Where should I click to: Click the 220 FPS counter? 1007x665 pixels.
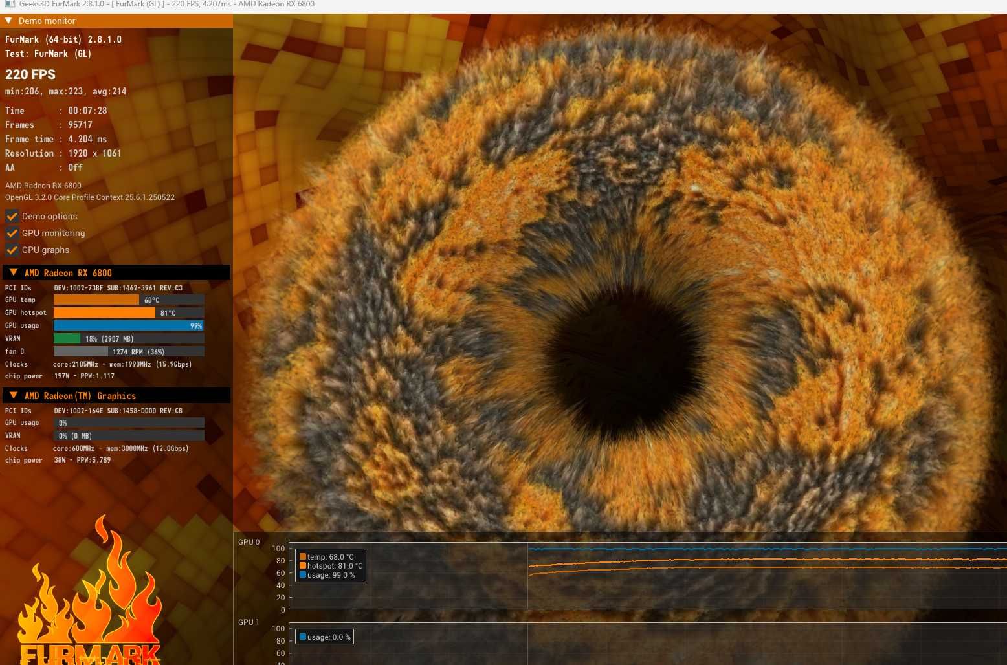click(30, 74)
